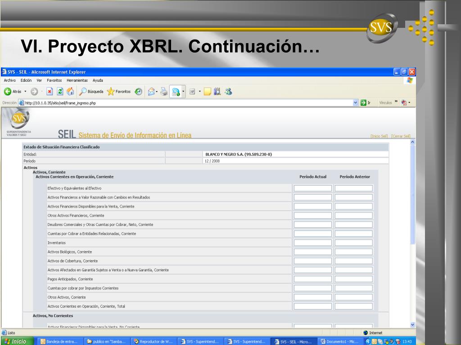Click the SVS logo in the page
461x345 pixels.
[19, 119]
